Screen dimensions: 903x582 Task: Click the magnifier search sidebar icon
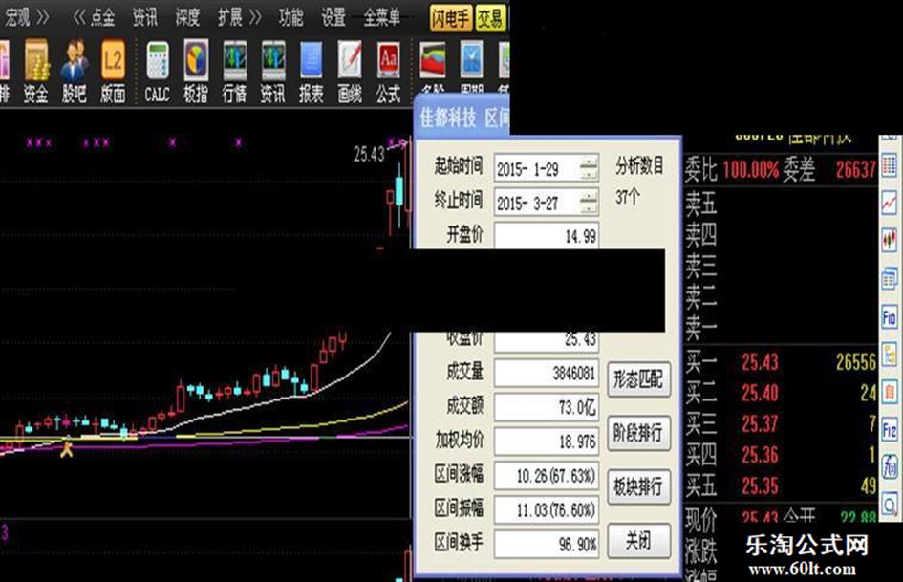[x=890, y=506]
